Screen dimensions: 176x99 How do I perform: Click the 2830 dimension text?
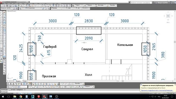click(89, 21)
